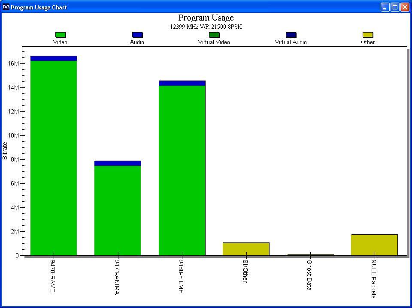This screenshot has width=412, height=308.
Task: Click the '14M' y-axis tick label
Action: 13,88
